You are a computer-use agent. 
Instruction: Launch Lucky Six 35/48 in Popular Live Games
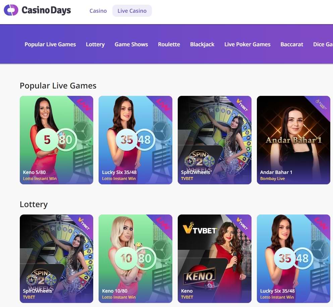pyautogui.click(x=135, y=140)
